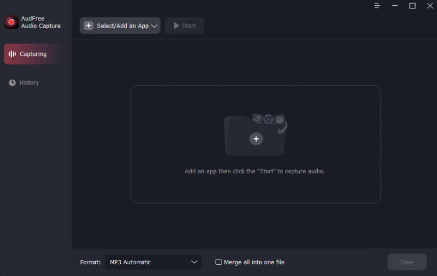The width and height of the screenshot is (437, 276).
Task: Click the "Format:" label
Action: pyautogui.click(x=90, y=262)
